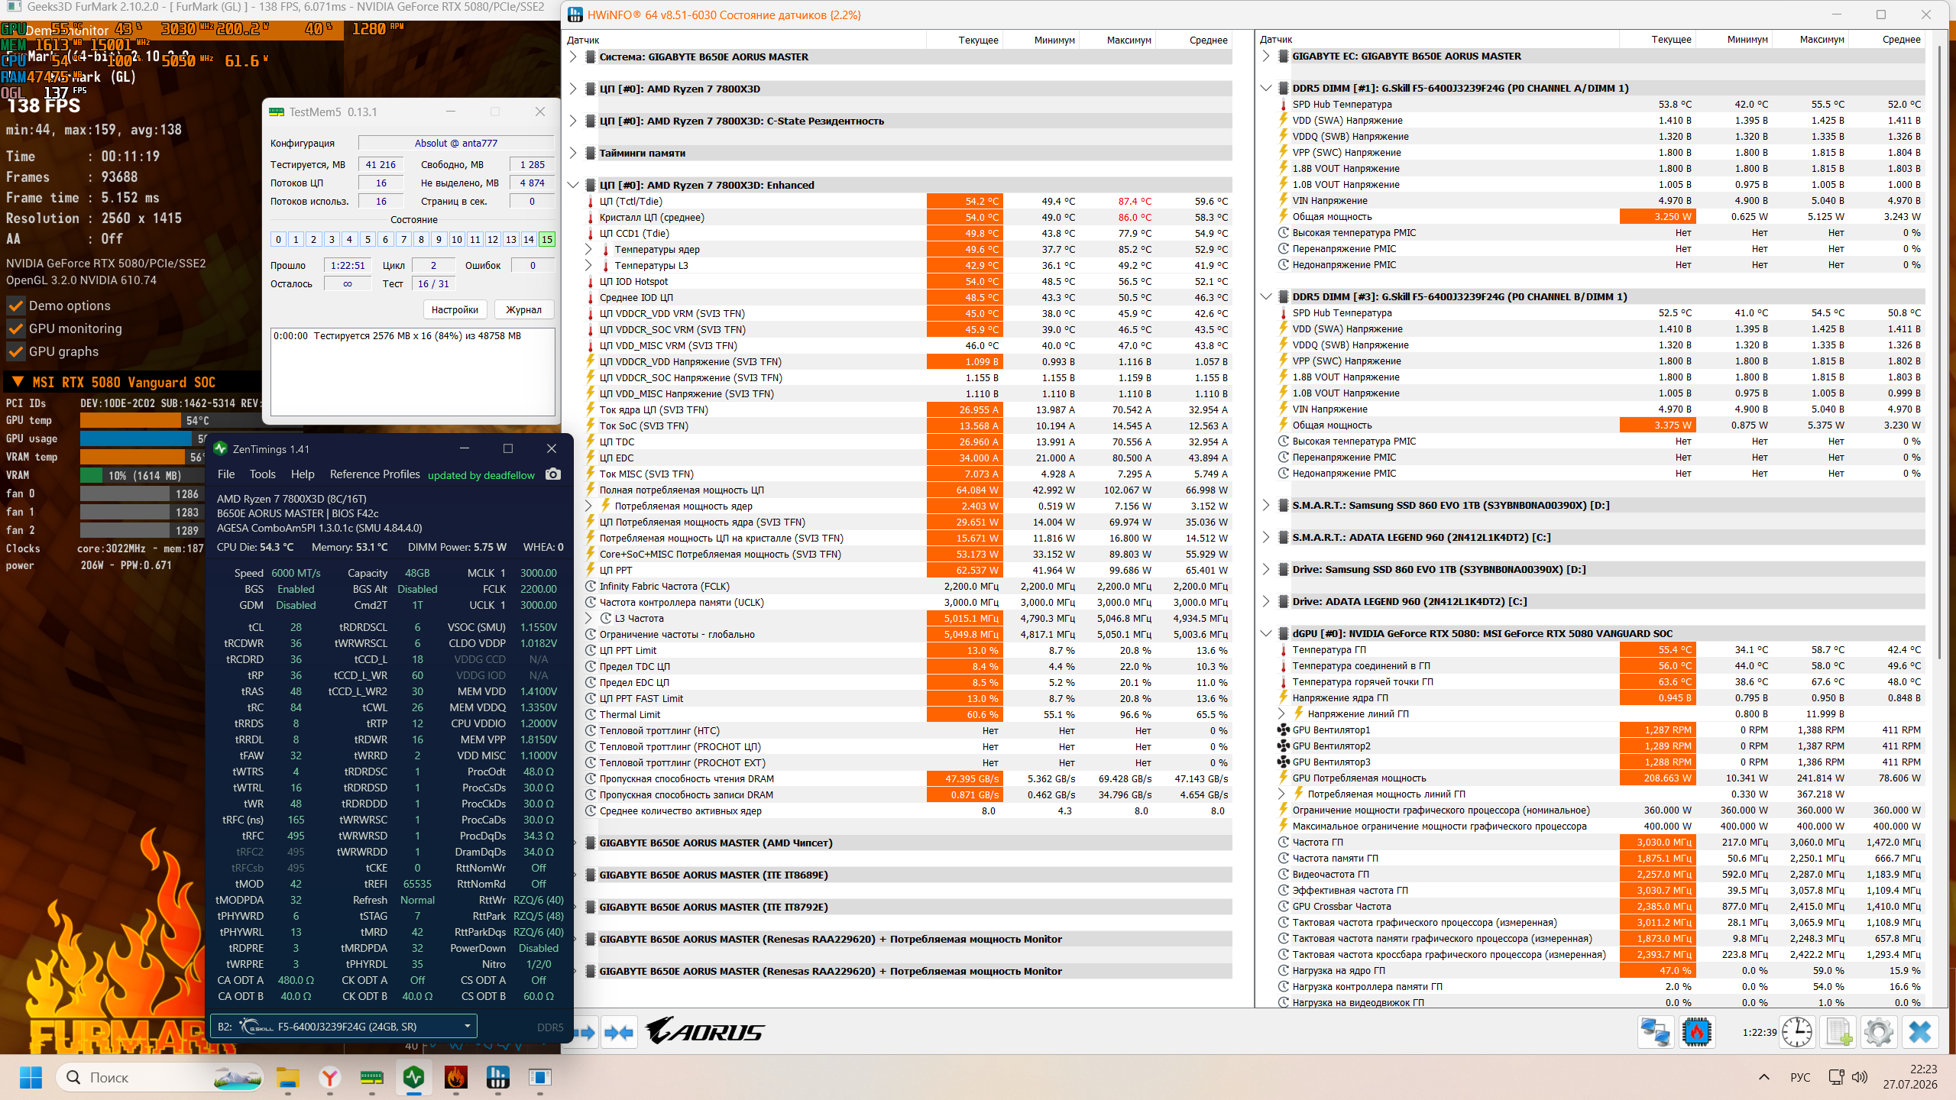Click the chip icon beside Тайминги памяти
This screenshot has width=1956, height=1100.
[x=591, y=153]
